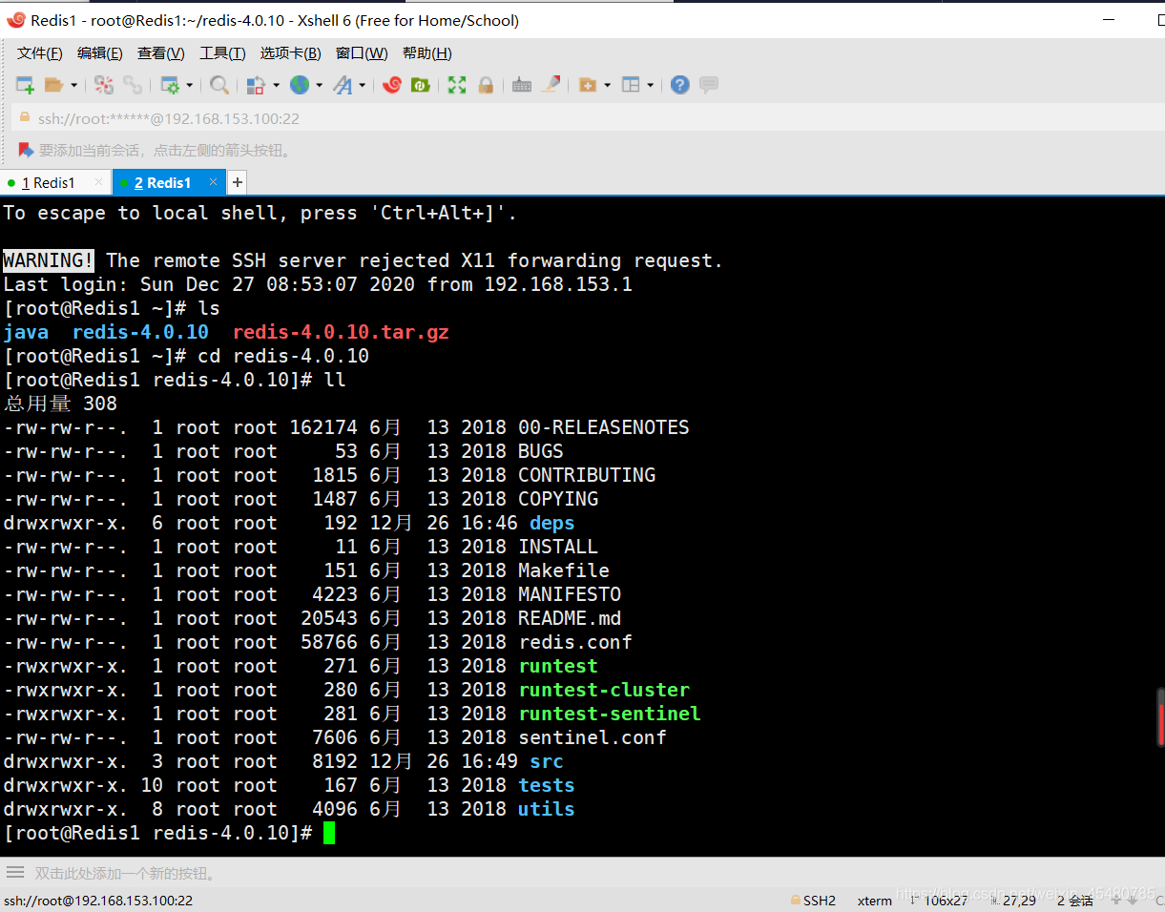Click the README.md filename
The width and height of the screenshot is (1165, 912).
pyautogui.click(x=570, y=618)
